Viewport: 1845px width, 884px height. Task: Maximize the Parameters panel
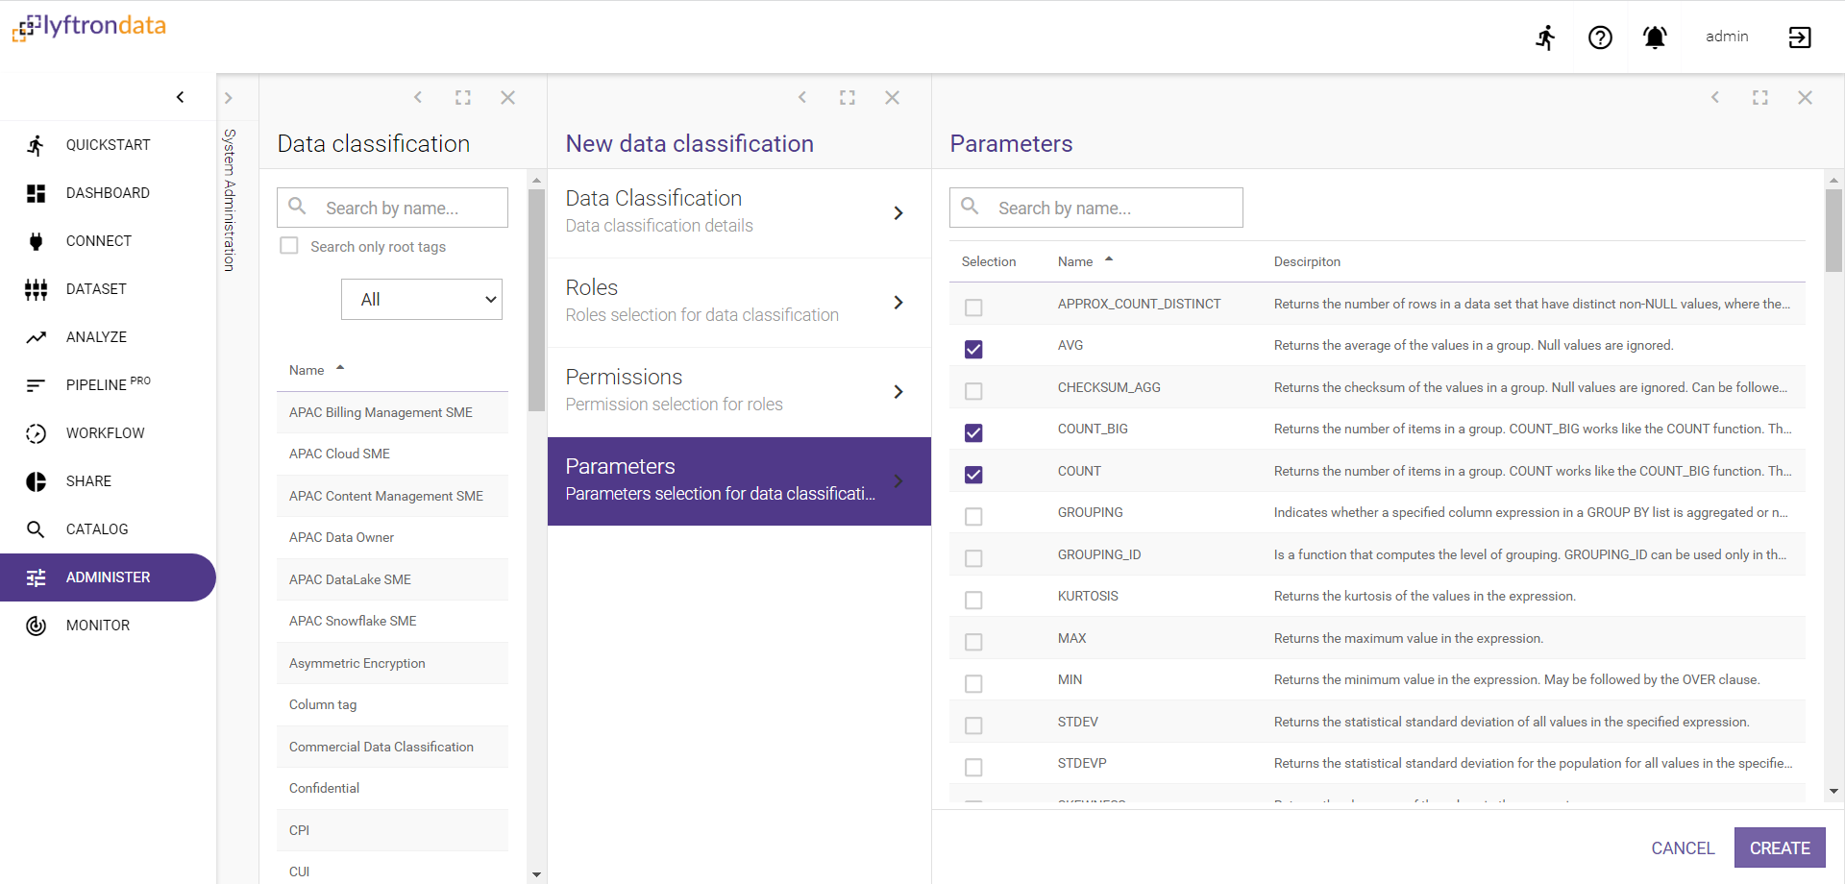(1760, 97)
